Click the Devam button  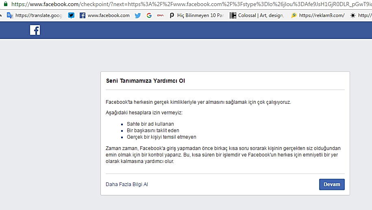click(332, 184)
